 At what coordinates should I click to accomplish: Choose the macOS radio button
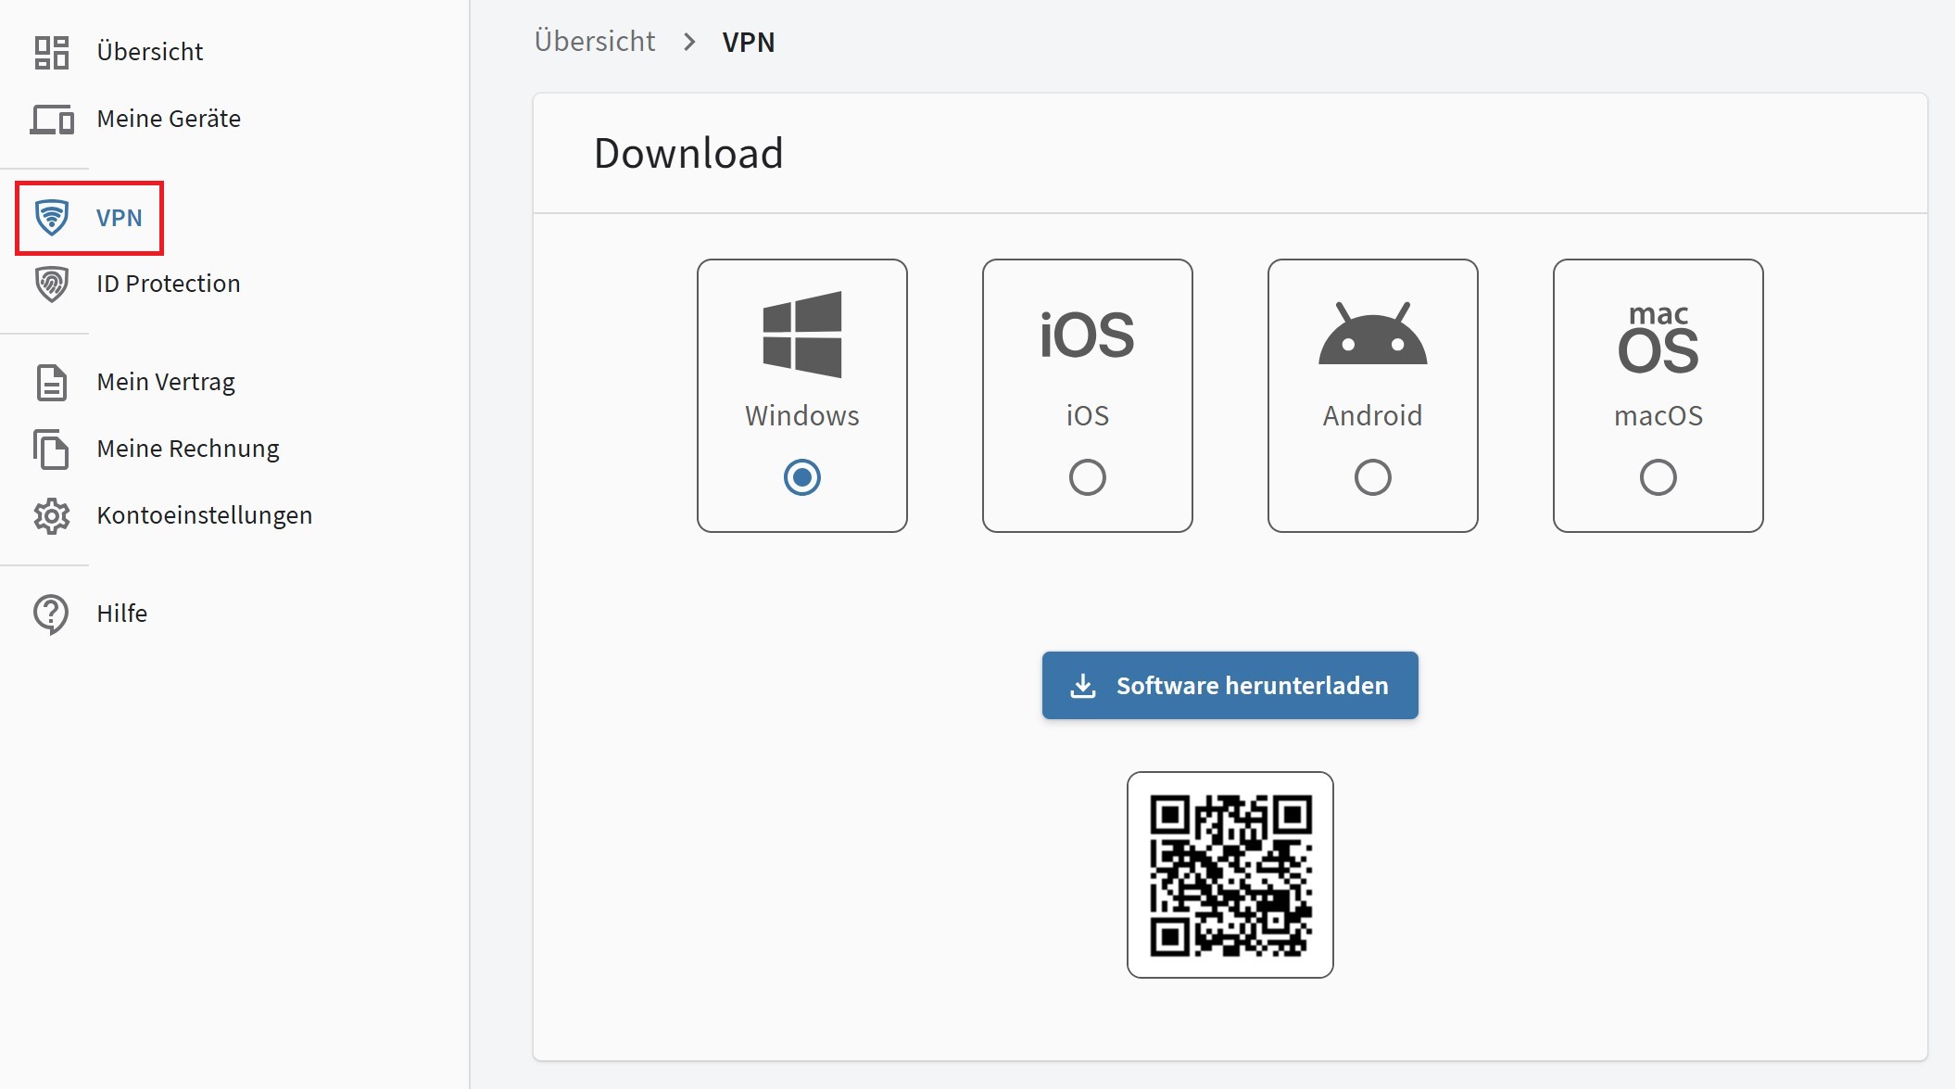tap(1658, 477)
